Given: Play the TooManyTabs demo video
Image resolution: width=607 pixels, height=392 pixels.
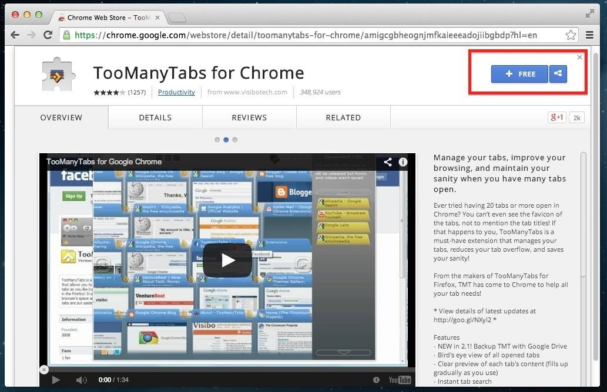Looking at the screenshot, I should (x=227, y=259).
